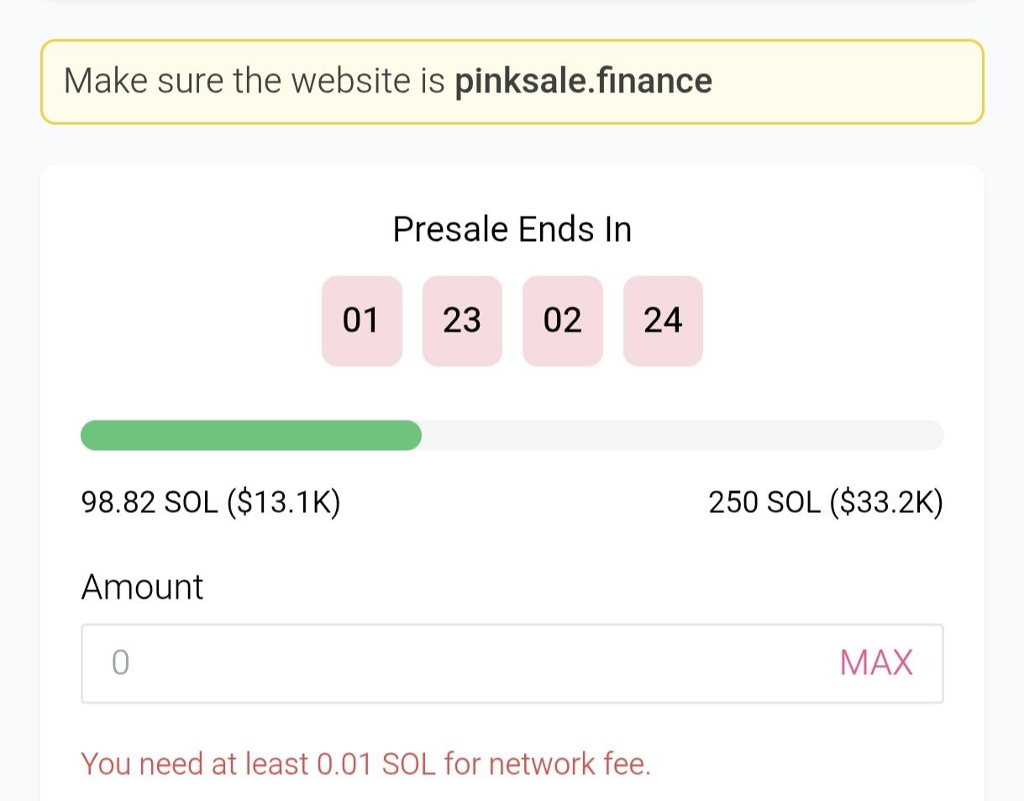
Task: Select the countdown box showing 24
Action: pyautogui.click(x=663, y=321)
